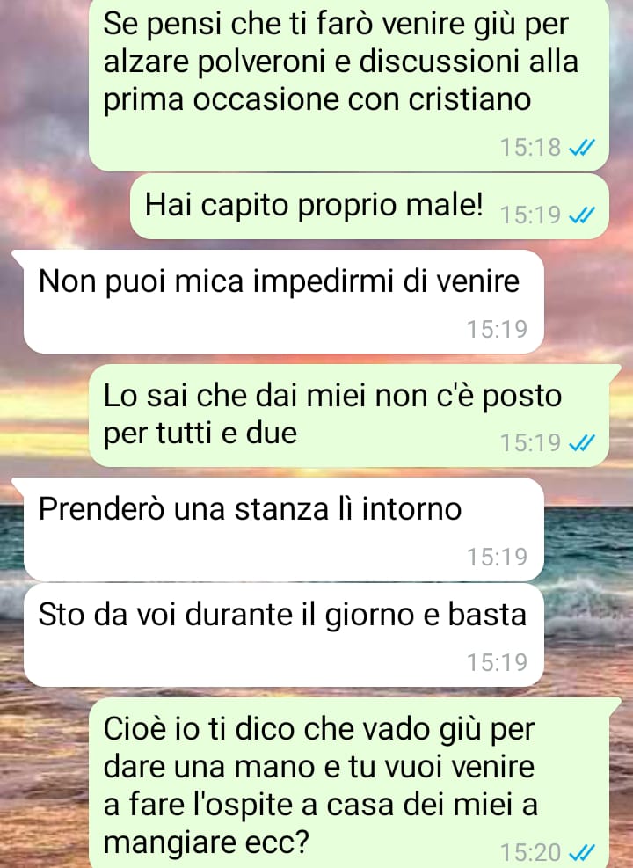Image resolution: width=633 pixels, height=868 pixels.
Task: Tap the 15:18 timestamp of the first message
Action: click(x=530, y=148)
